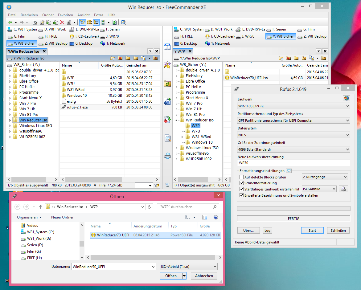Select WinReducer70_UEFI file in Öffnen dialog
The width and height of the screenshot is (361, 290).
pos(155,235)
